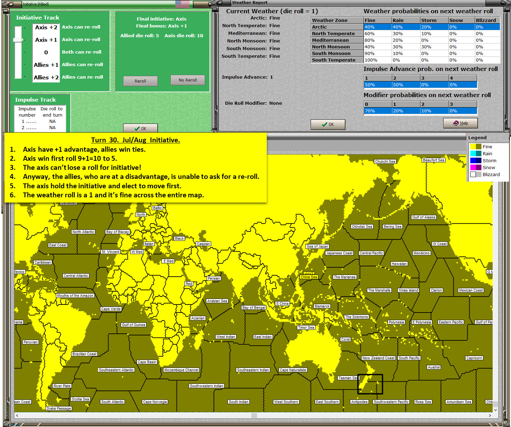Image resolution: width=511 pixels, height=427 pixels.
Task: Select the cyan Rain legend swatch
Action: coord(473,153)
